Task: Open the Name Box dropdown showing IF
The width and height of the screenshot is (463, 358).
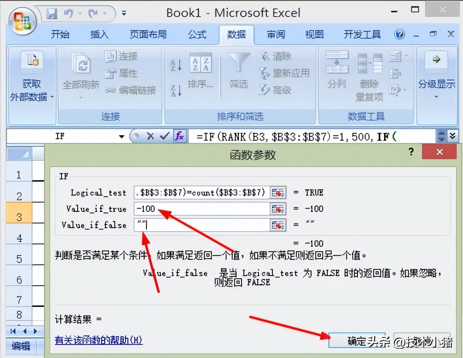Action: [121, 136]
